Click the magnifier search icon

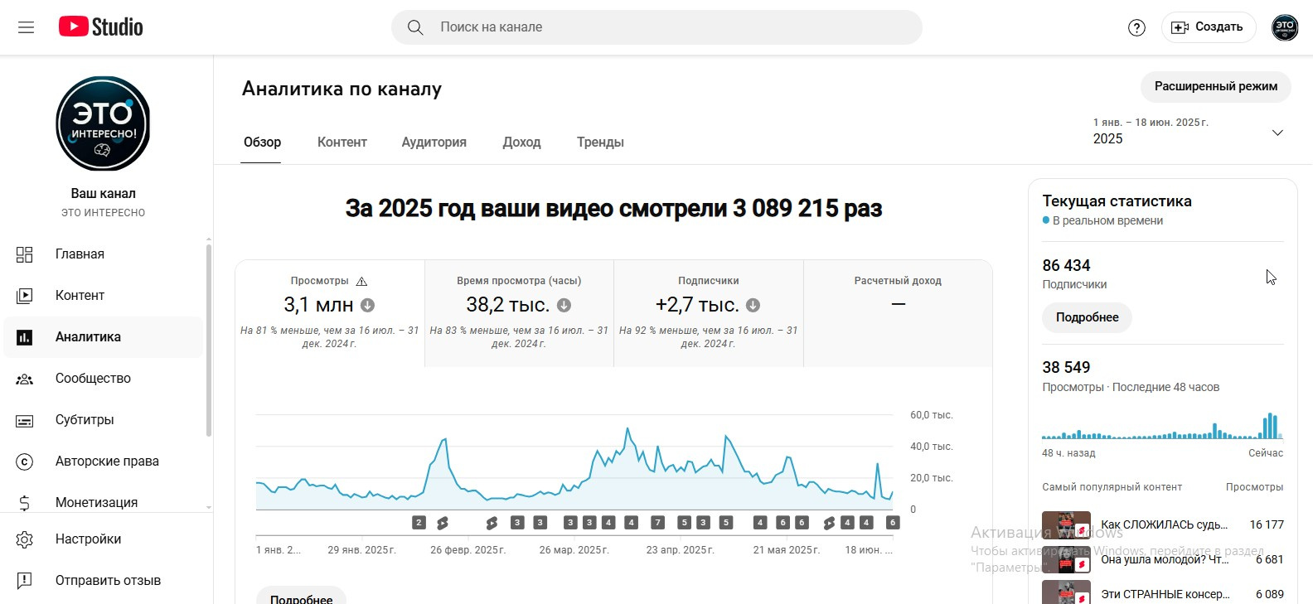pyautogui.click(x=415, y=27)
